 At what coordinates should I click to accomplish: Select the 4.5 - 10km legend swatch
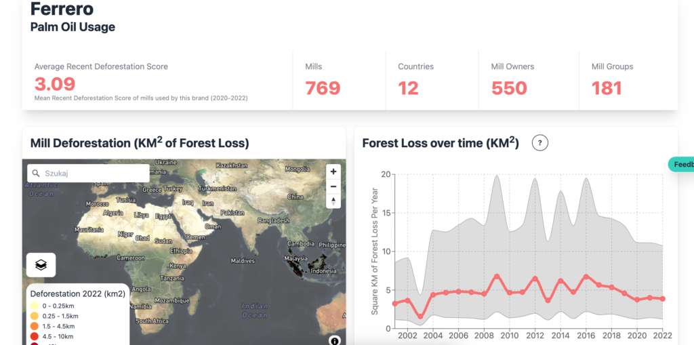(34, 337)
